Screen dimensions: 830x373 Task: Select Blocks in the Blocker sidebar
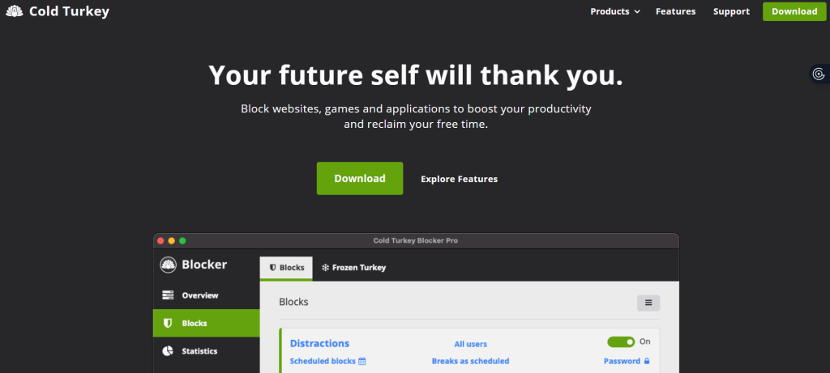pos(207,324)
